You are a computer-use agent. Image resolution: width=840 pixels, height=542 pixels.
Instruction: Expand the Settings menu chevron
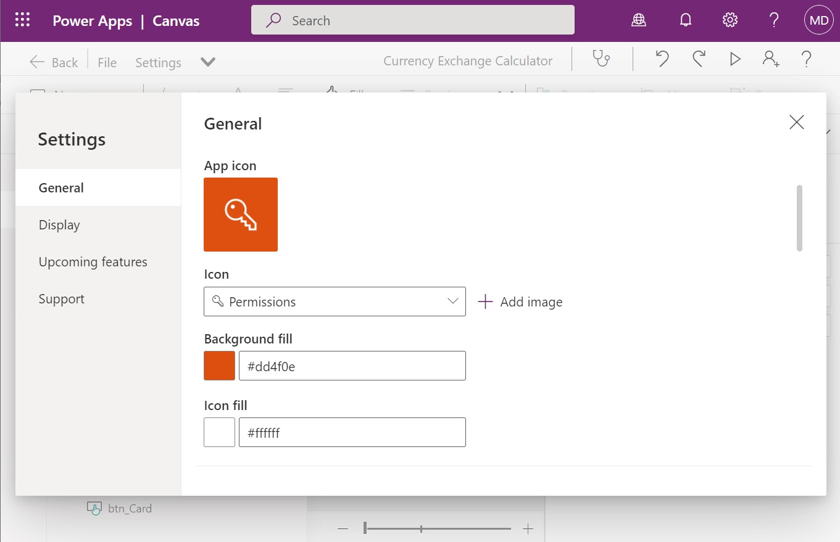(x=207, y=62)
